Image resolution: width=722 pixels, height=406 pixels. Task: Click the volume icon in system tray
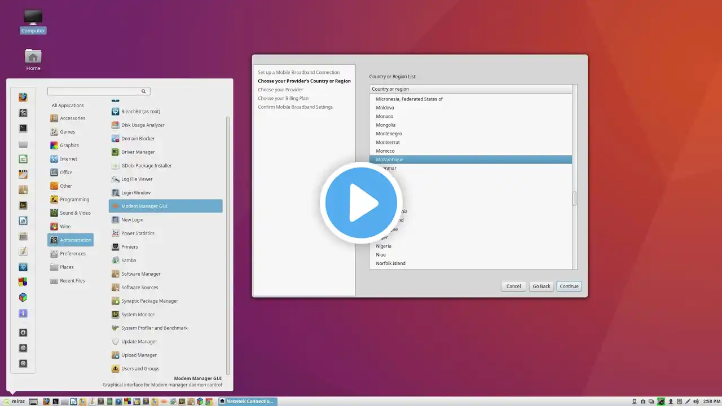(x=695, y=401)
